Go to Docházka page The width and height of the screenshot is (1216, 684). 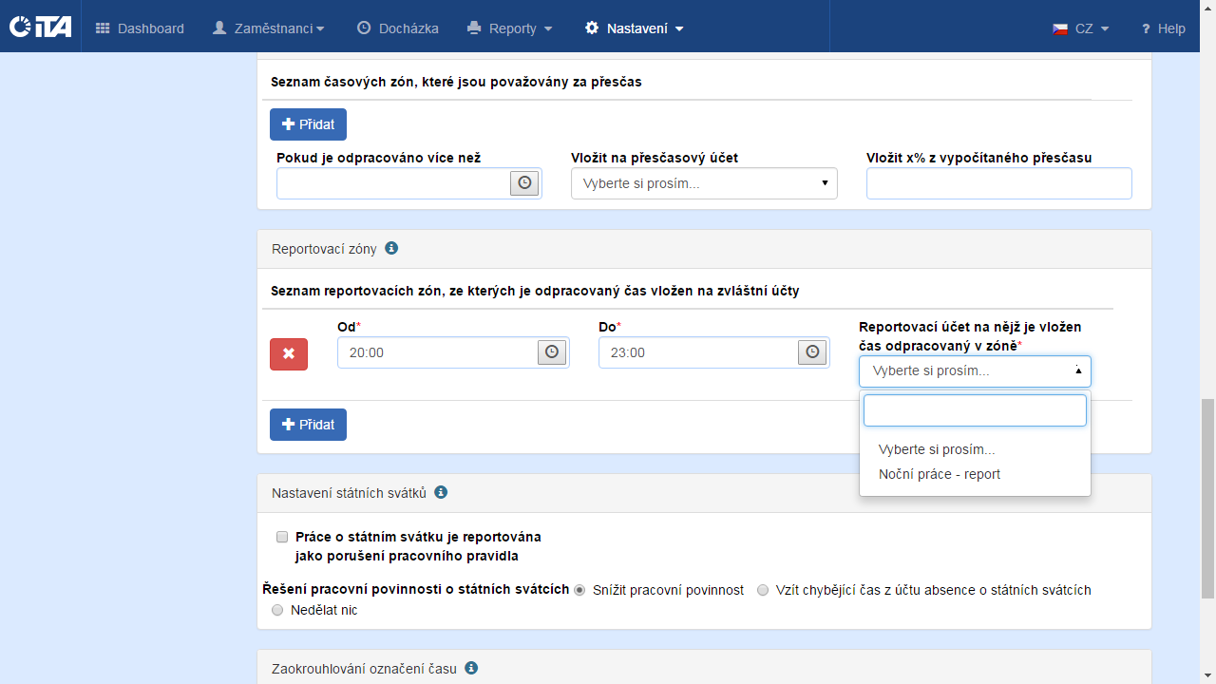click(x=398, y=28)
